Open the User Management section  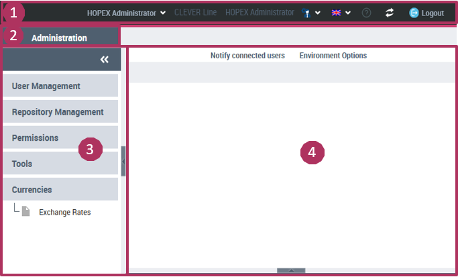tap(60, 86)
